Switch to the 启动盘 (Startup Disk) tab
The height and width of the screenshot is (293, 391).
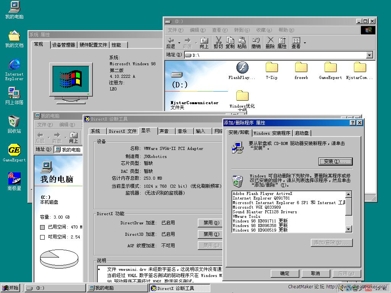[302, 133]
